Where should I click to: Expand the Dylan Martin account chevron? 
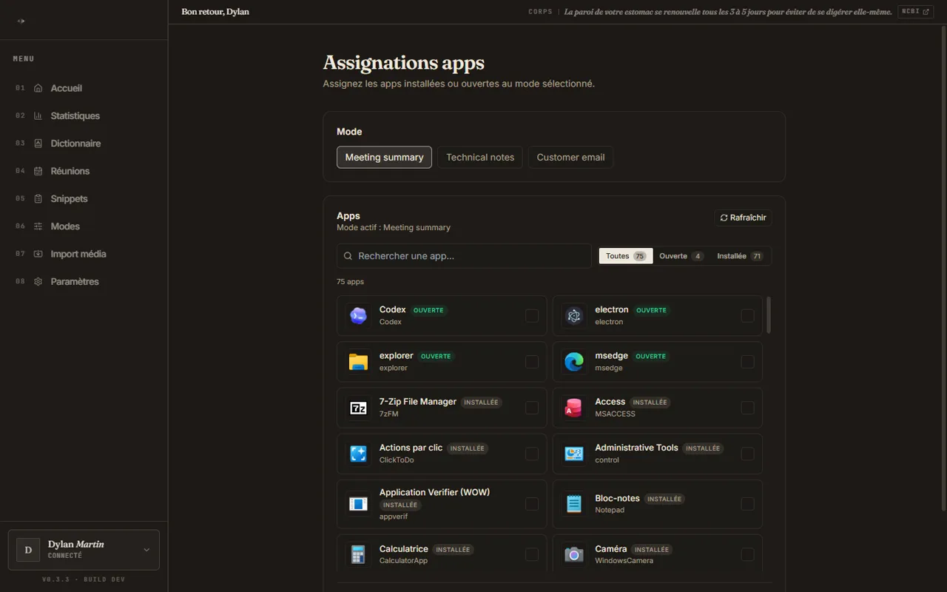(146, 550)
